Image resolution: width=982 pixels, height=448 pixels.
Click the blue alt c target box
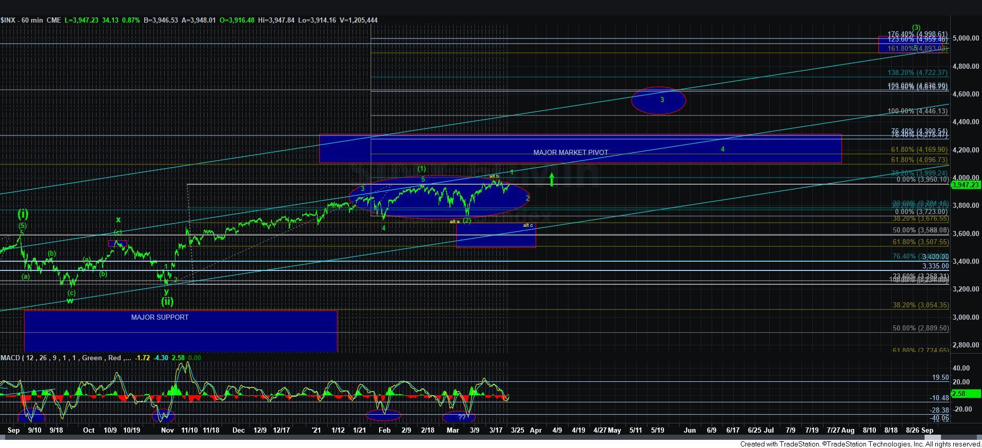pos(496,236)
